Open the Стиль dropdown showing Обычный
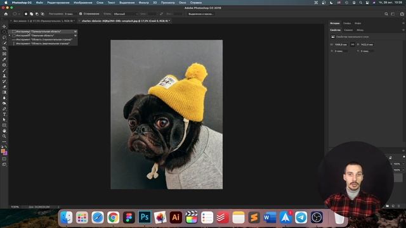 pos(125,14)
